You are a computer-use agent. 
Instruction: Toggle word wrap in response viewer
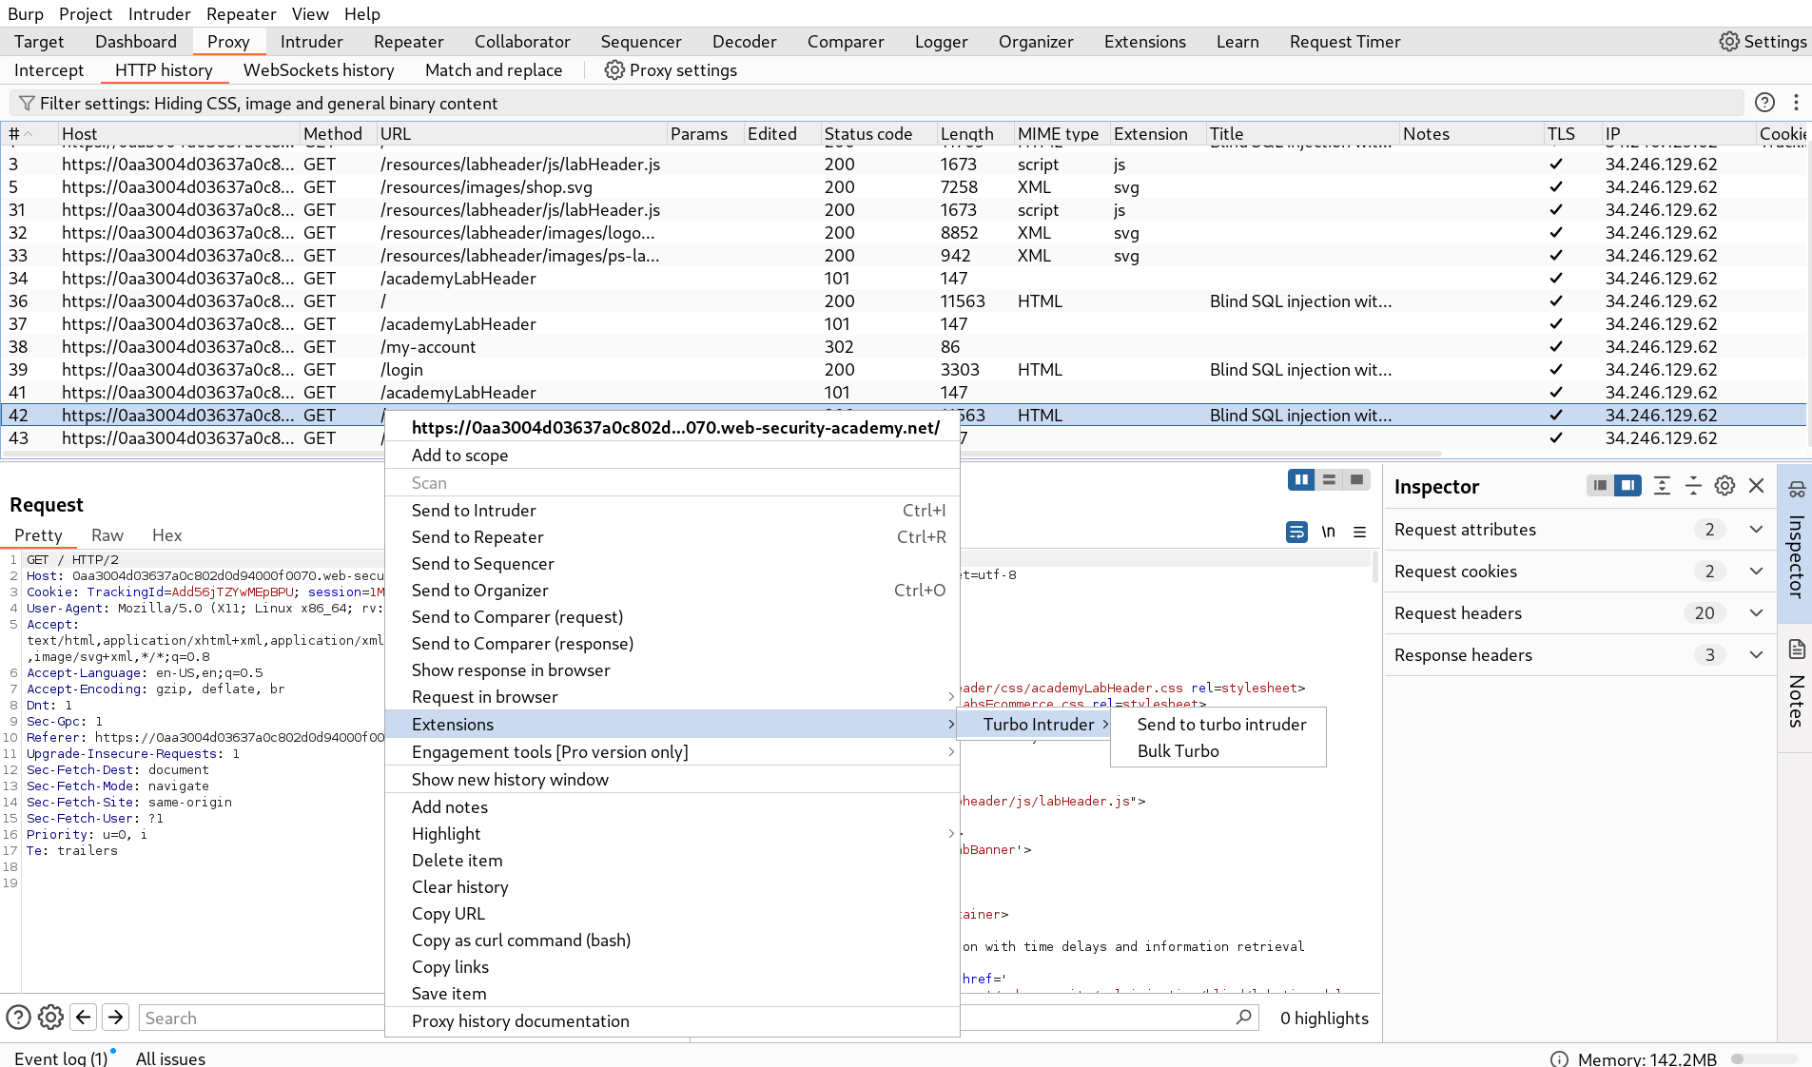1296,533
